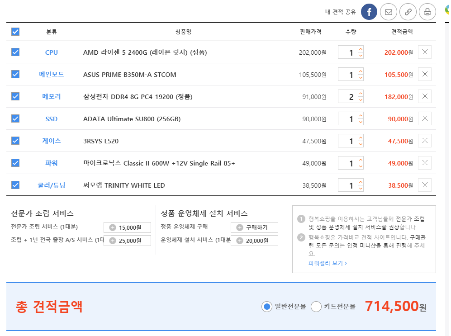The image size is (451, 336).
Task: Select the 카드전문몰 radio option
Action: coord(316,307)
